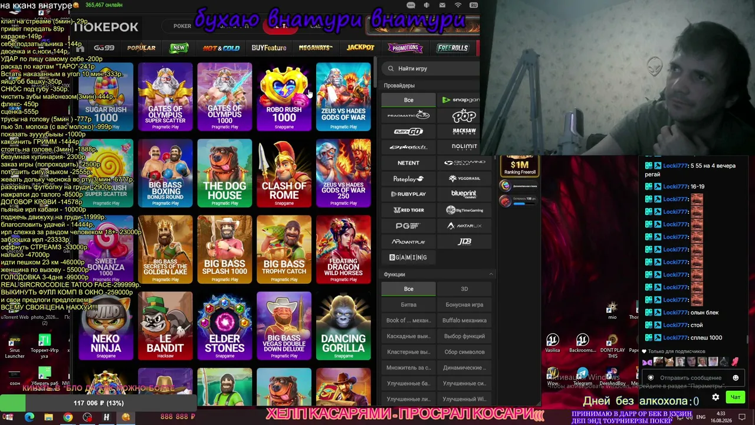Switch keyboard language from ENG
This screenshot has width=755, height=425.
pyautogui.click(x=701, y=417)
